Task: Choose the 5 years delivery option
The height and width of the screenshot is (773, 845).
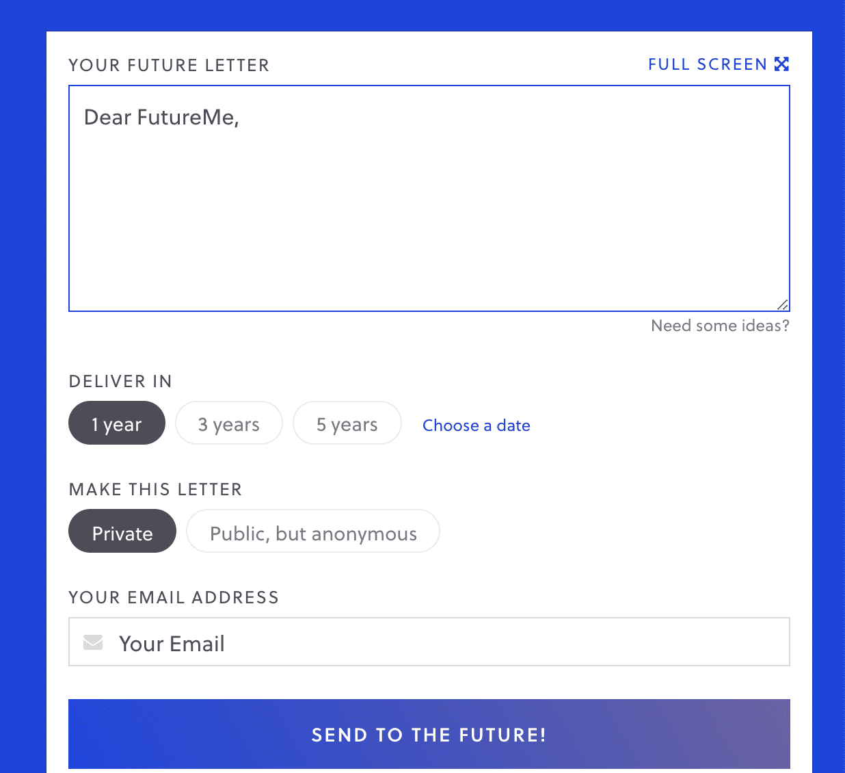Action: [x=347, y=423]
